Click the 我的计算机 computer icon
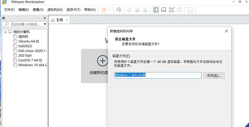This screenshot has width=249, height=127. click(x=10, y=32)
